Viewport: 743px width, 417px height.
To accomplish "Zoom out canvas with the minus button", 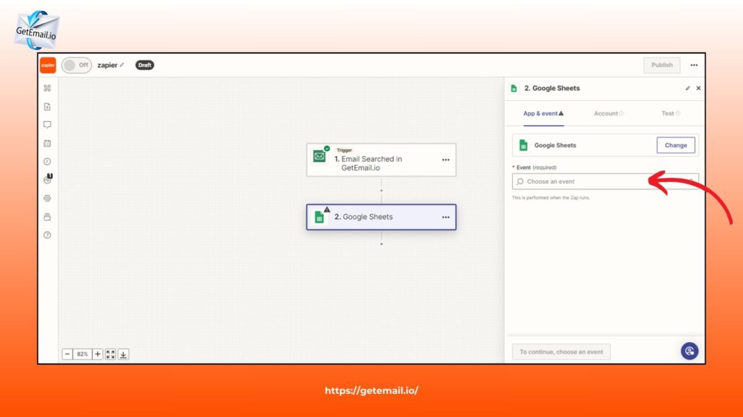I will 68,354.
